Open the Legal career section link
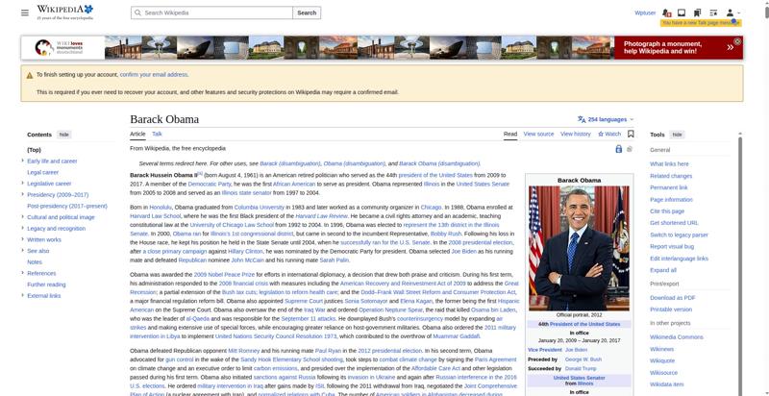The height and width of the screenshot is (396, 769). click(42, 172)
